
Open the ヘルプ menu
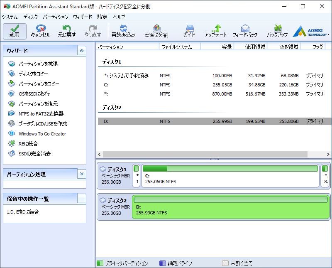click(119, 17)
